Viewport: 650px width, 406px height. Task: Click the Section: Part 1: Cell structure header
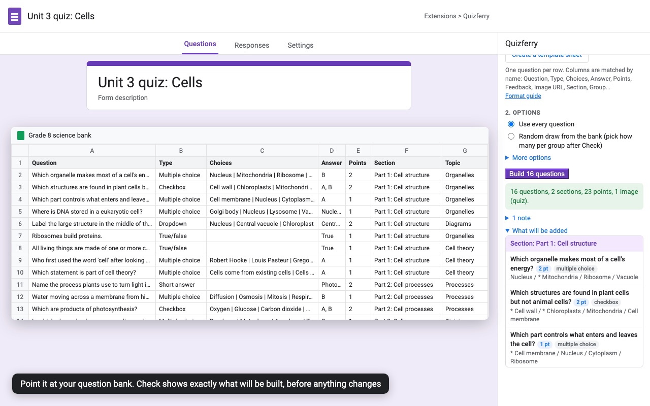click(x=574, y=244)
